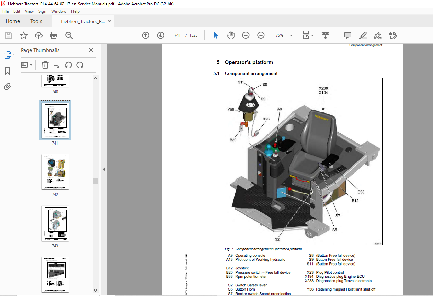This screenshot has width=433, height=296.
Task: Choose the Selection arrow tool
Action: coord(216,35)
